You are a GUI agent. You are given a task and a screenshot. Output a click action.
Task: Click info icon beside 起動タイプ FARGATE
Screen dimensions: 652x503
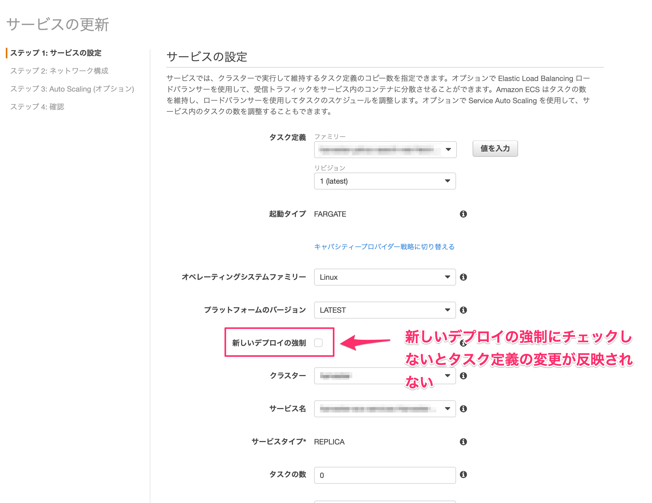coord(463,214)
